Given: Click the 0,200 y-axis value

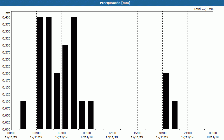Looking at the screenshot, I should coord(6,73).
